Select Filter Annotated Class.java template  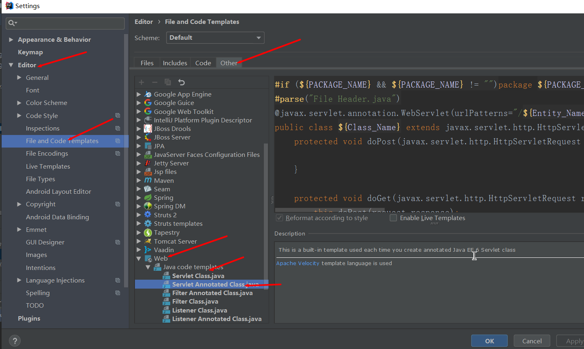(x=212, y=293)
